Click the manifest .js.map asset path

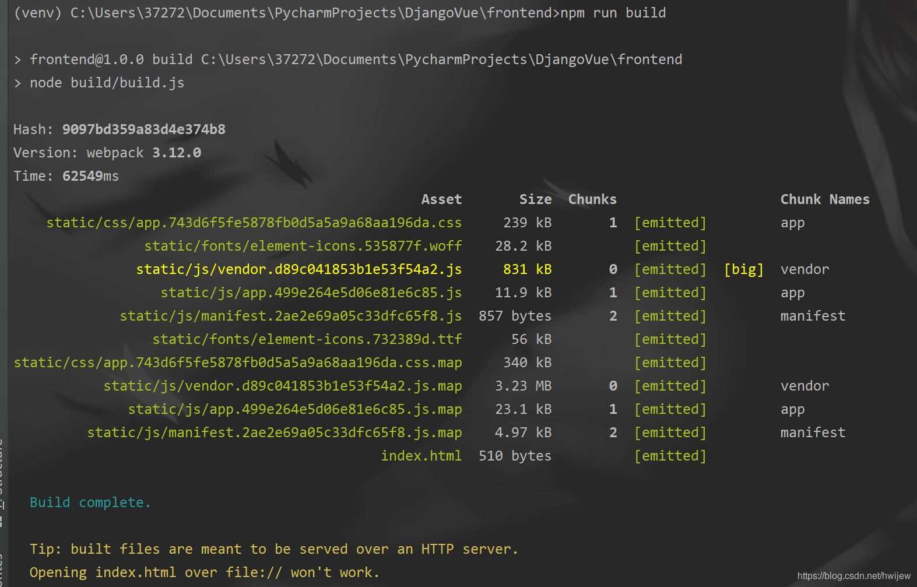pyautogui.click(x=274, y=433)
